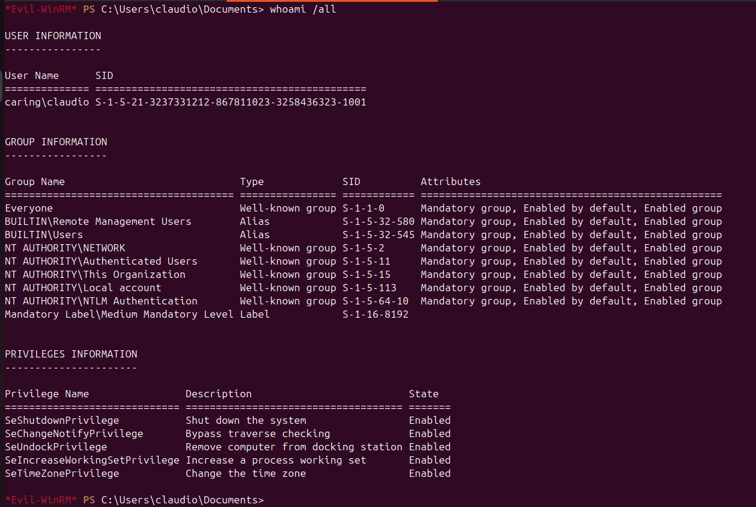Screen dimensions: 756x507
Task: Select the "BUILTIN\Users" group name
Action: click(x=44, y=235)
